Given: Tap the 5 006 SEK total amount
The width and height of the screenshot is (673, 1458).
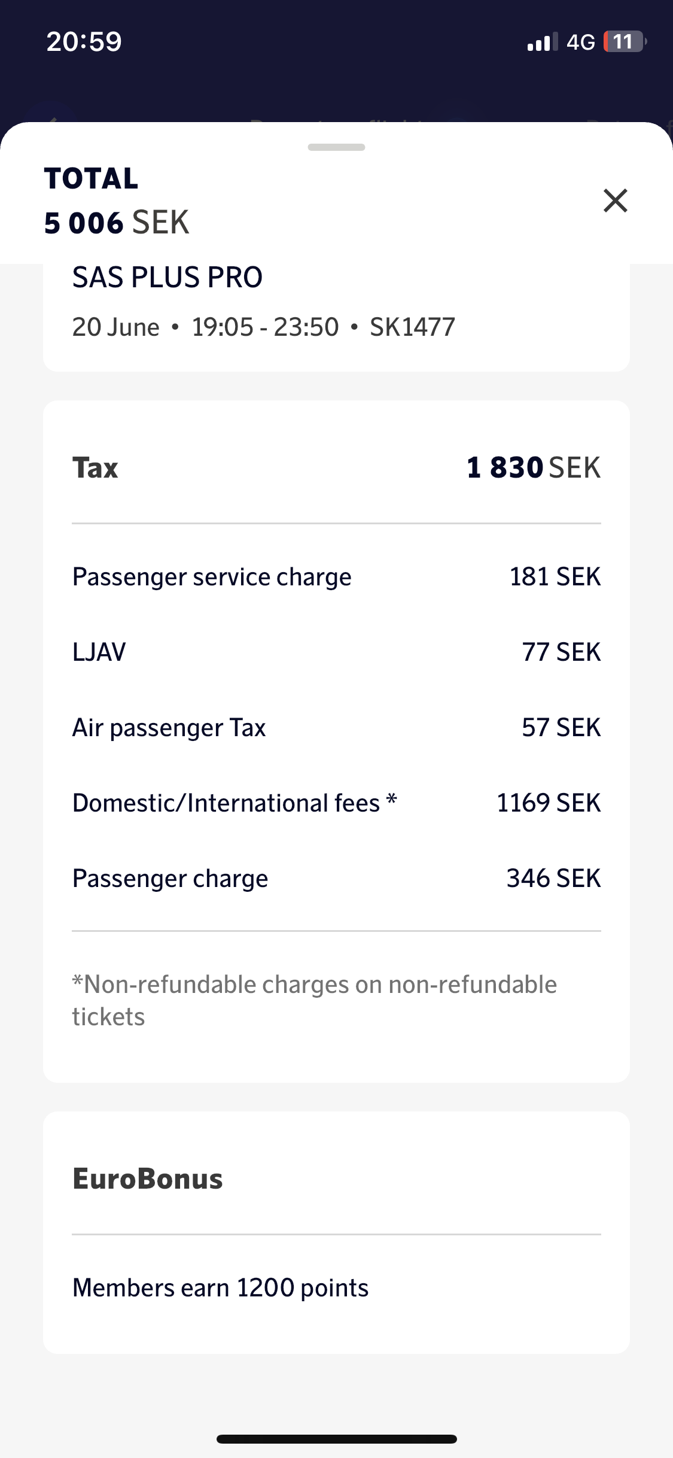Looking at the screenshot, I should click(117, 223).
